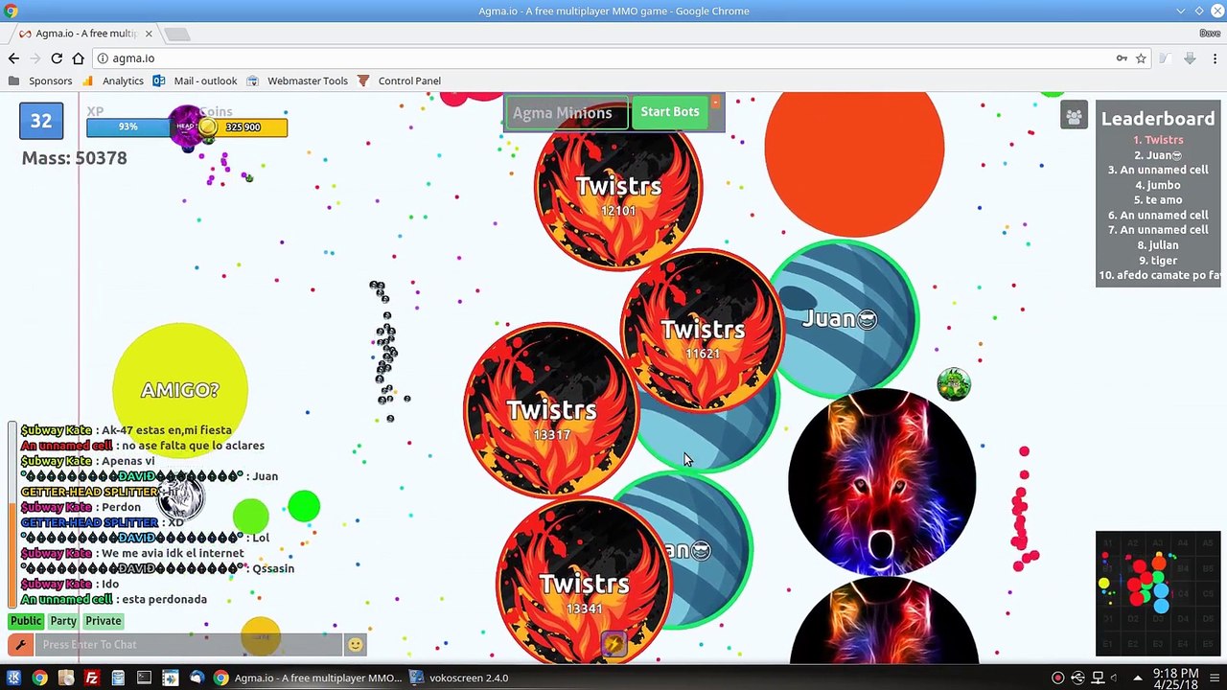The width and height of the screenshot is (1227, 690).
Task: Switch to vokoscreen 2.4.0 taskbar window
Action: [x=460, y=678]
